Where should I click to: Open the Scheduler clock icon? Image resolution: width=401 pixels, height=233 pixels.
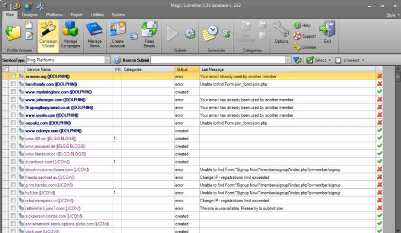point(210,32)
